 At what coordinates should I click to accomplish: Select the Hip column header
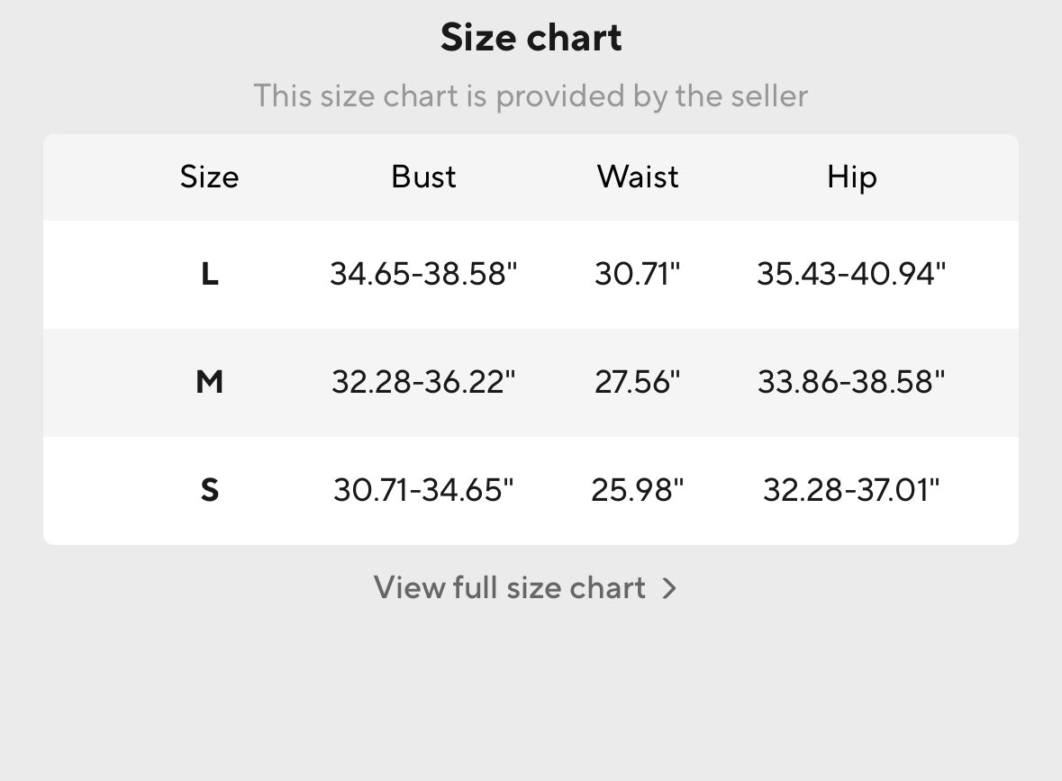click(x=851, y=177)
